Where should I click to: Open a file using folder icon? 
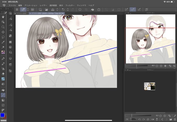(x=46, y=10)
